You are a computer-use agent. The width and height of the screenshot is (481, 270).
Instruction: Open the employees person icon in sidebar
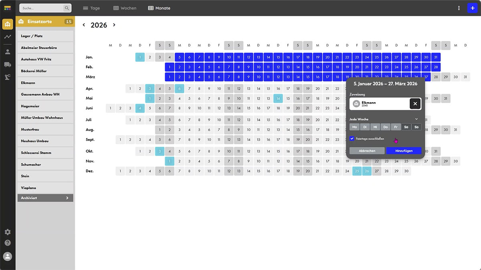click(x=8, y=52)
